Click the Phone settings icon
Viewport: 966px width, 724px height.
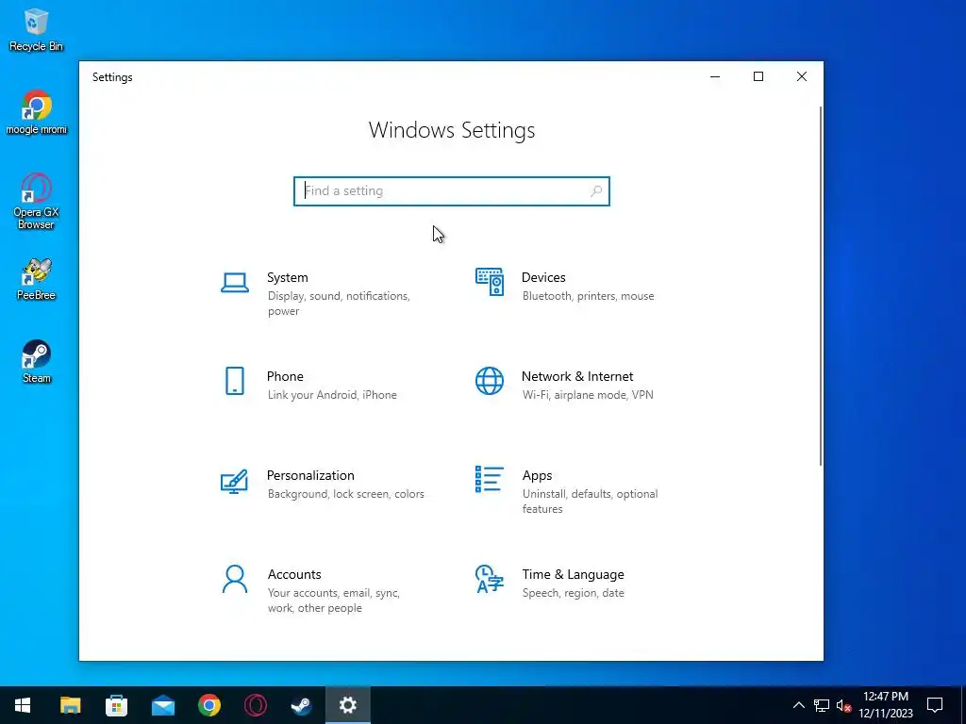point(235,381)
